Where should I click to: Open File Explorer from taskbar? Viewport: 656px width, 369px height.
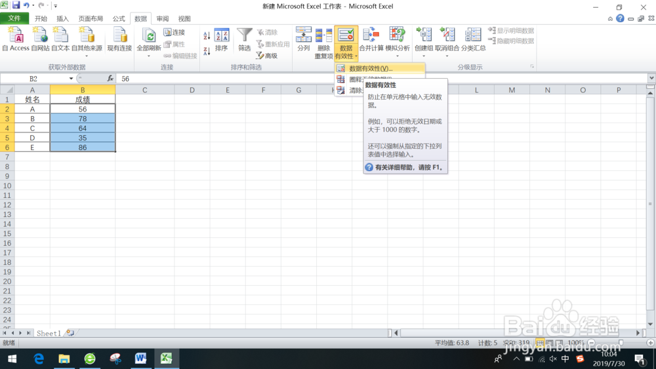(x=64, y=359)
